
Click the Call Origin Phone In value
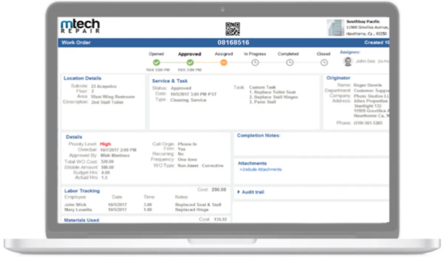[187, 144]
